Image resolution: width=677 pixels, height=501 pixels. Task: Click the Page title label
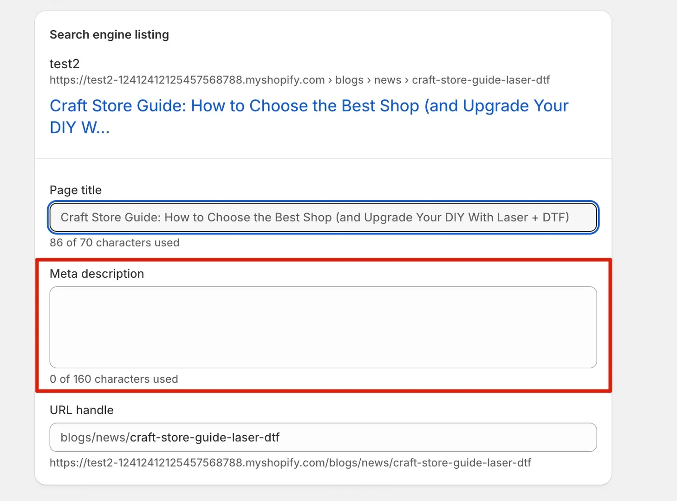tap(76, 190)
